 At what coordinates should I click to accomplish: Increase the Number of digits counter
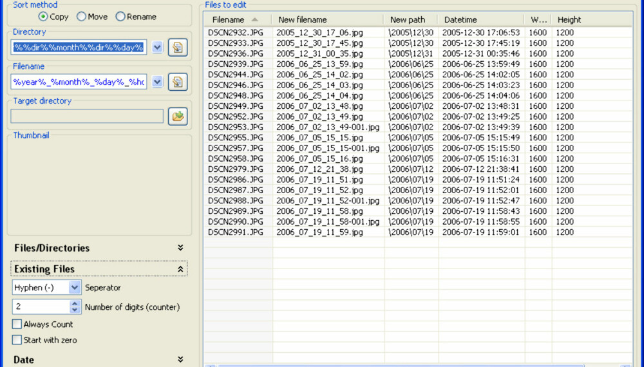(75, 304)
